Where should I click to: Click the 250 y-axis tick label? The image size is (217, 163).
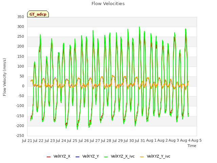tap(21, 37)
